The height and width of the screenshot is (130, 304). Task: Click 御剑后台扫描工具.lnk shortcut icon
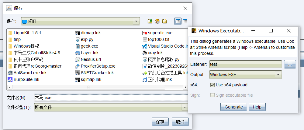[144, 73]
